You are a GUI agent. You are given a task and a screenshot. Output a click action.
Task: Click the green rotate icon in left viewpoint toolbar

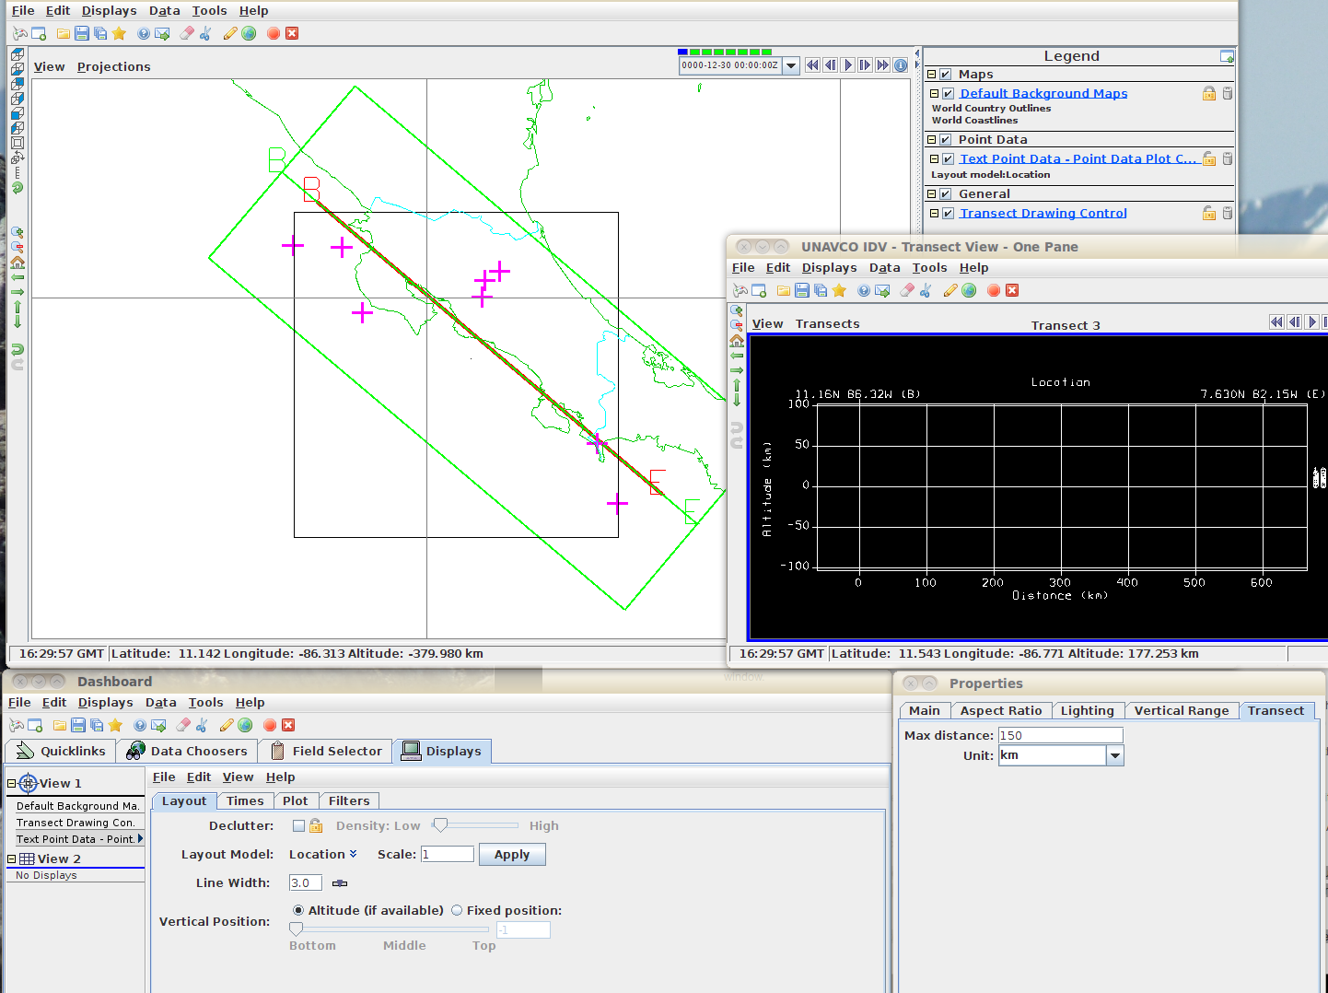pos(17,188)
